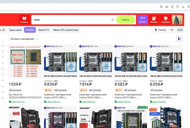Expand the third sidebar filter chevron
Screen dimensions: 190x128
pos(3,57)
